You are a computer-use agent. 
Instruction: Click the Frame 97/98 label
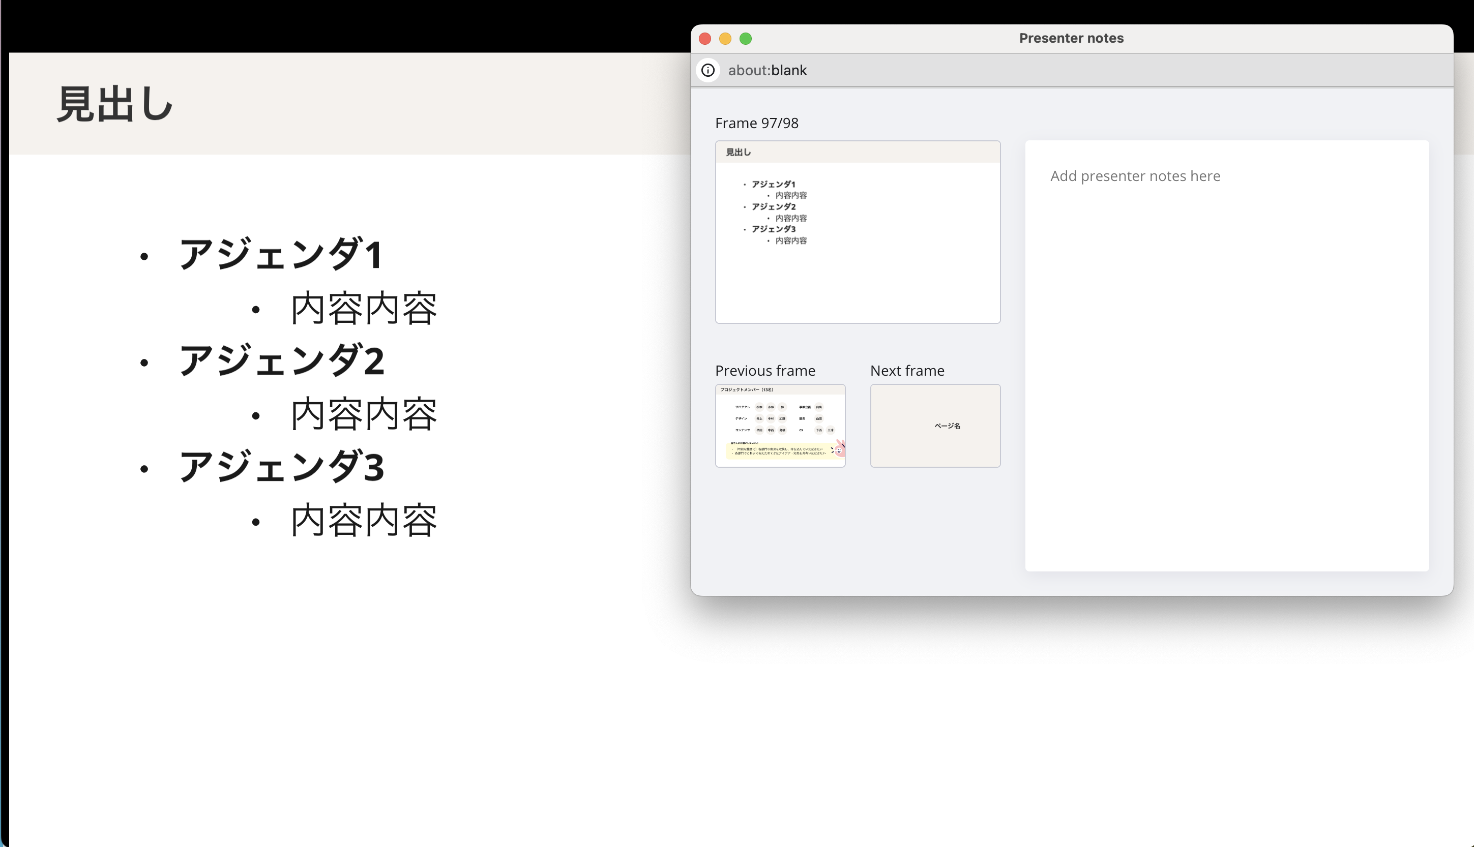pos(756,124)
